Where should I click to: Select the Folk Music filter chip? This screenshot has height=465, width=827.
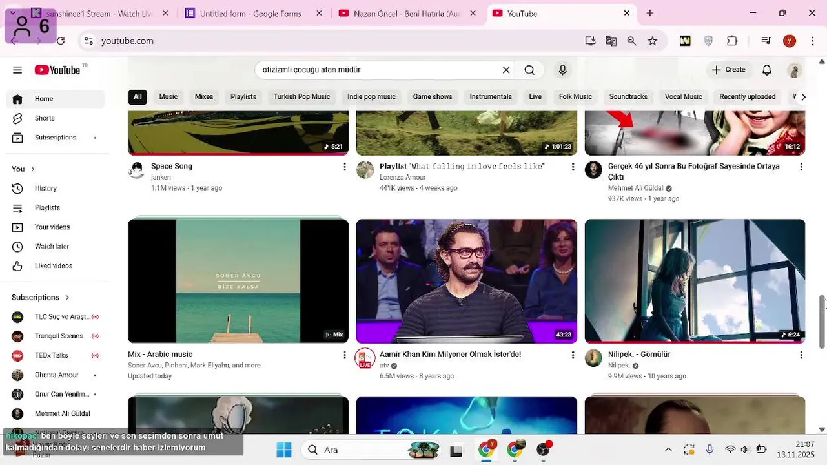point(575,97)
